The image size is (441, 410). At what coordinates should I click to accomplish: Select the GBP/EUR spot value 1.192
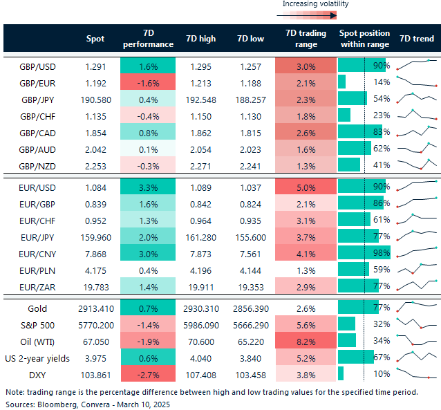tap(95, 83)
